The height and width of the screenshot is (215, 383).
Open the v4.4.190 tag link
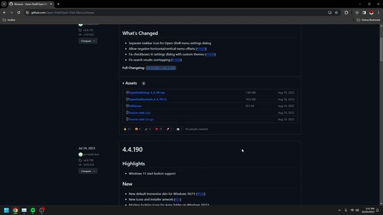point(88,161)
